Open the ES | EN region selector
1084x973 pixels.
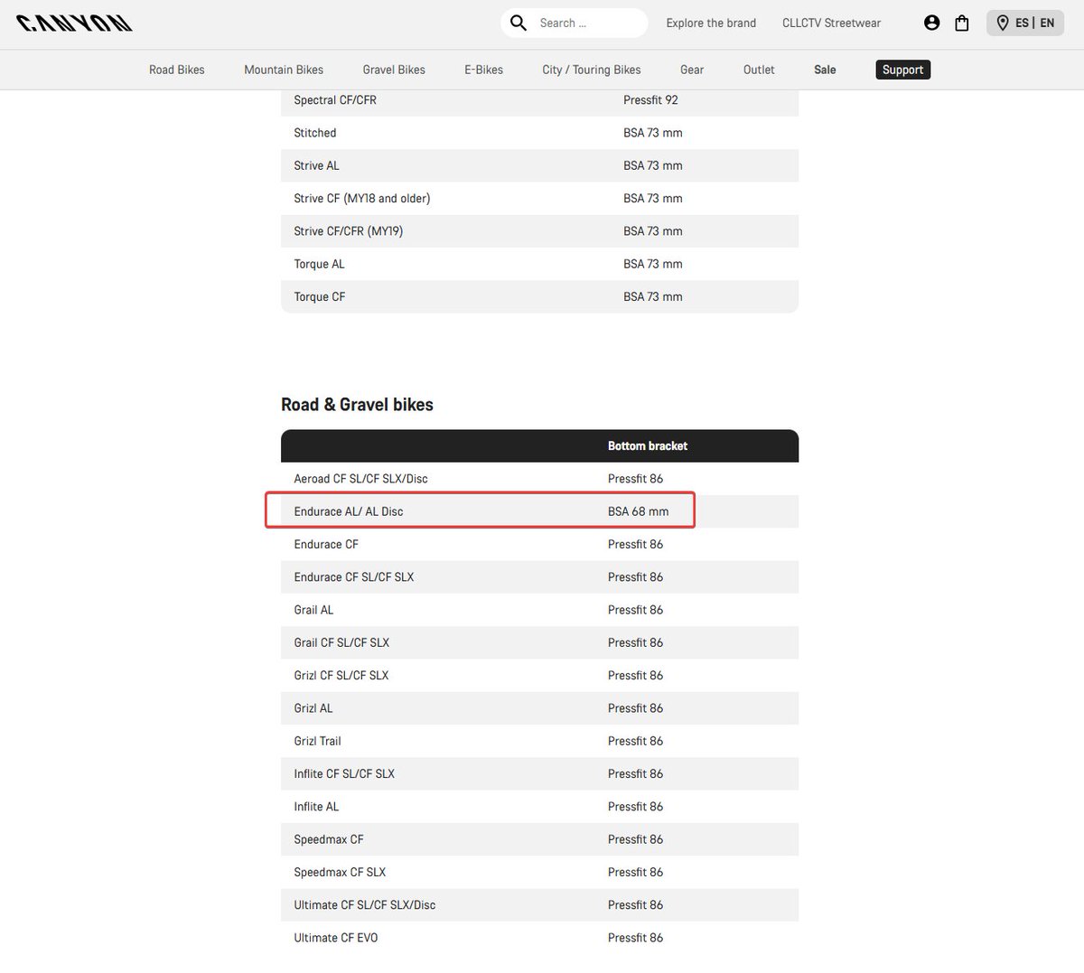coord(1025,23)
